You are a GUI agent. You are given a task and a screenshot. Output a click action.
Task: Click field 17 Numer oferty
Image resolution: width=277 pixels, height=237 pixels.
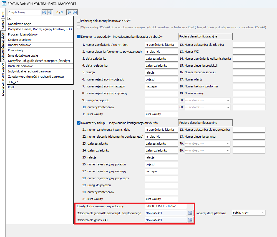click(249, 79)
